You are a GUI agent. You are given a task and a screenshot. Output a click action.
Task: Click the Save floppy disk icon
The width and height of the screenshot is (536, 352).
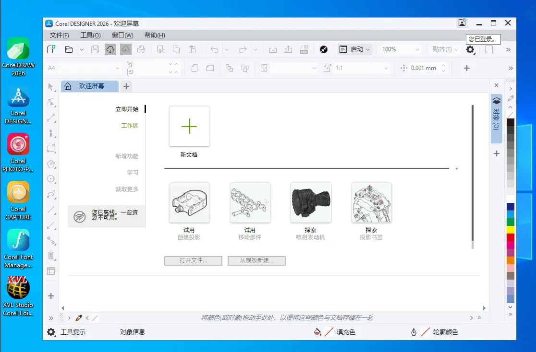point(95,49)
